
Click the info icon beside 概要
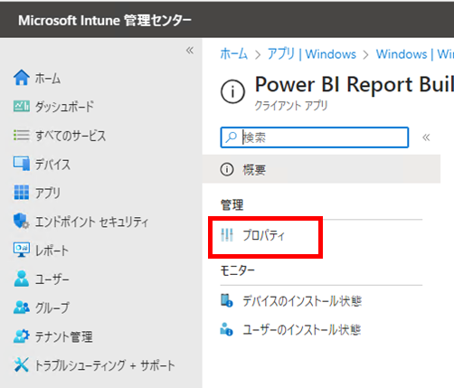pyautogui.click(x=227, y=169)
